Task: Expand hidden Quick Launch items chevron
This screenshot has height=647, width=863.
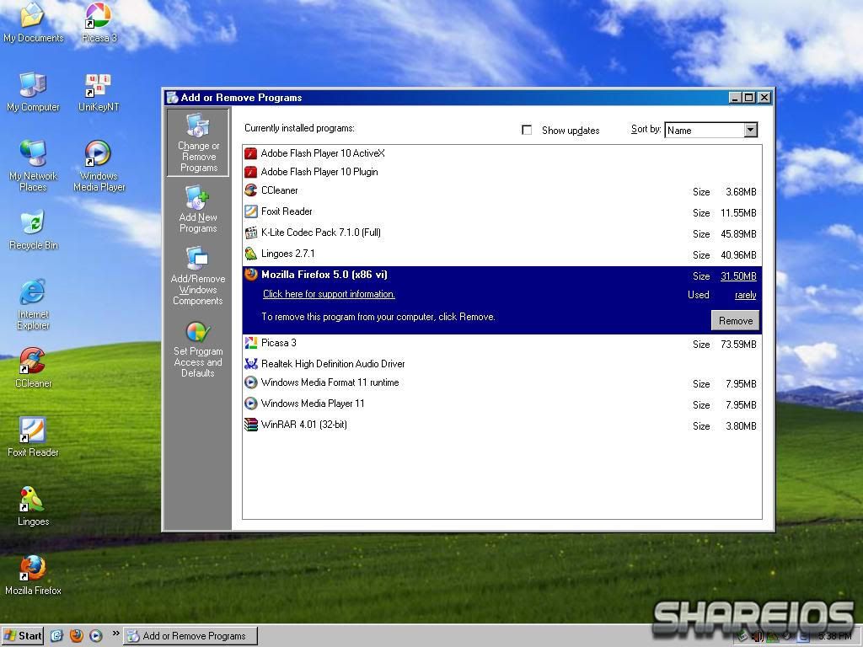Action: point(115,634)
